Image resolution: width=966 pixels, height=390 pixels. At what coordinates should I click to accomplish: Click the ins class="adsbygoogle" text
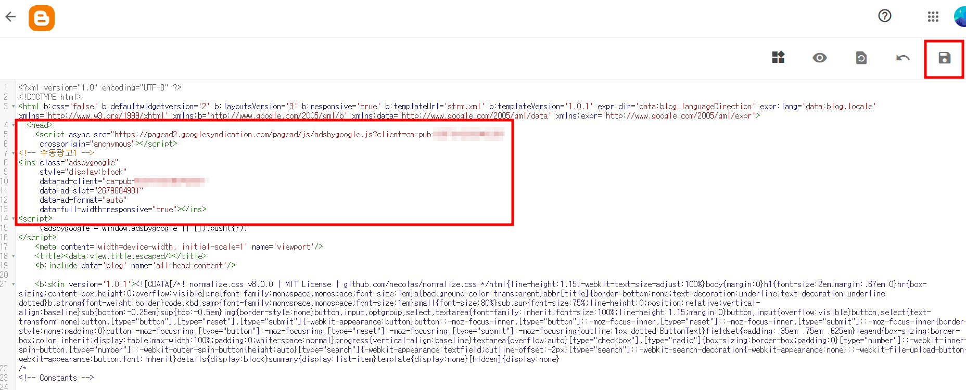[69, 163]
